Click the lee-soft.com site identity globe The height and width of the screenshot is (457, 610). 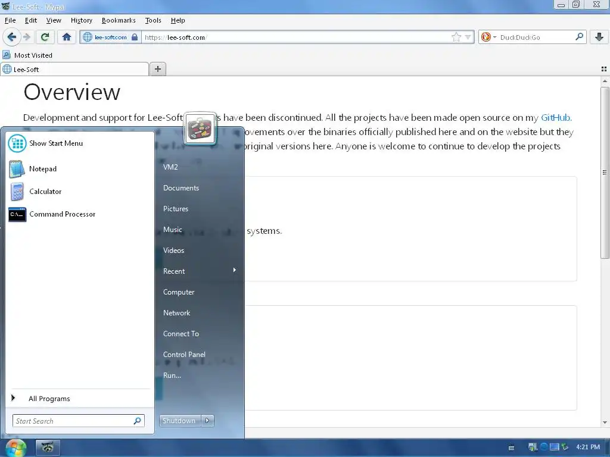(x=88, y=37)
